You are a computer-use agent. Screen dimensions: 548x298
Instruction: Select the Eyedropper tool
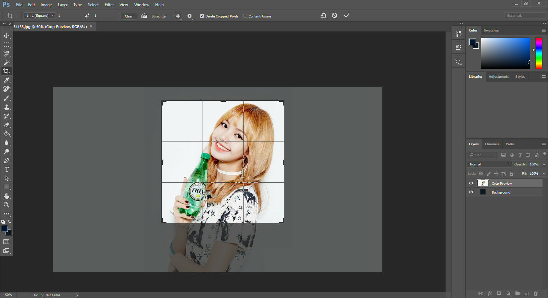pos(7,80)
